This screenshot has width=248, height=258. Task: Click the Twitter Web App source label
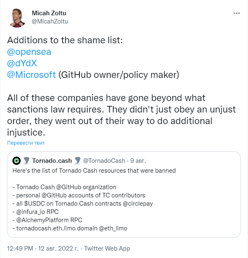pyautogui.click(x=107, y=249)
